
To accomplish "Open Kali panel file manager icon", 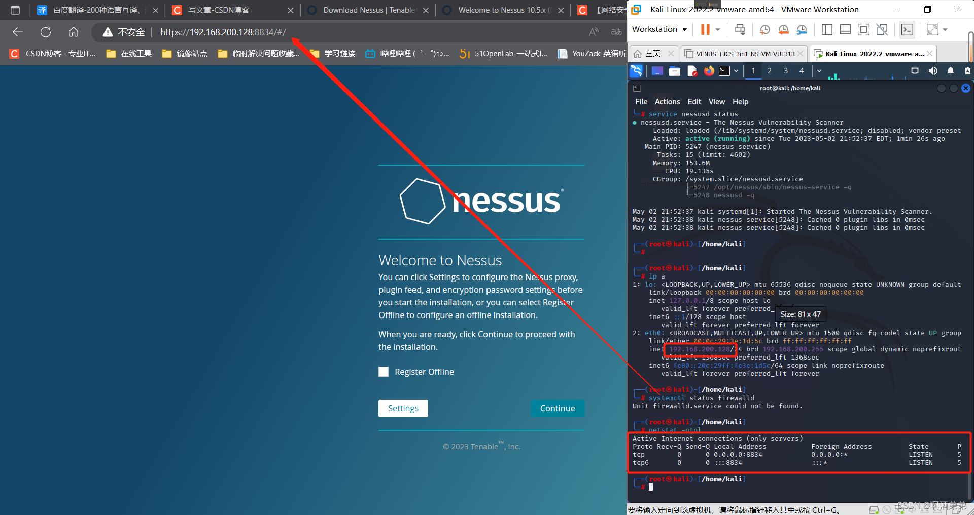I will (x=675, y=71).
